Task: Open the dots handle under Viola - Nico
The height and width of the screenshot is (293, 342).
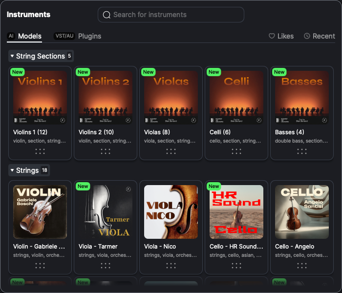Action: coord(171,266)
